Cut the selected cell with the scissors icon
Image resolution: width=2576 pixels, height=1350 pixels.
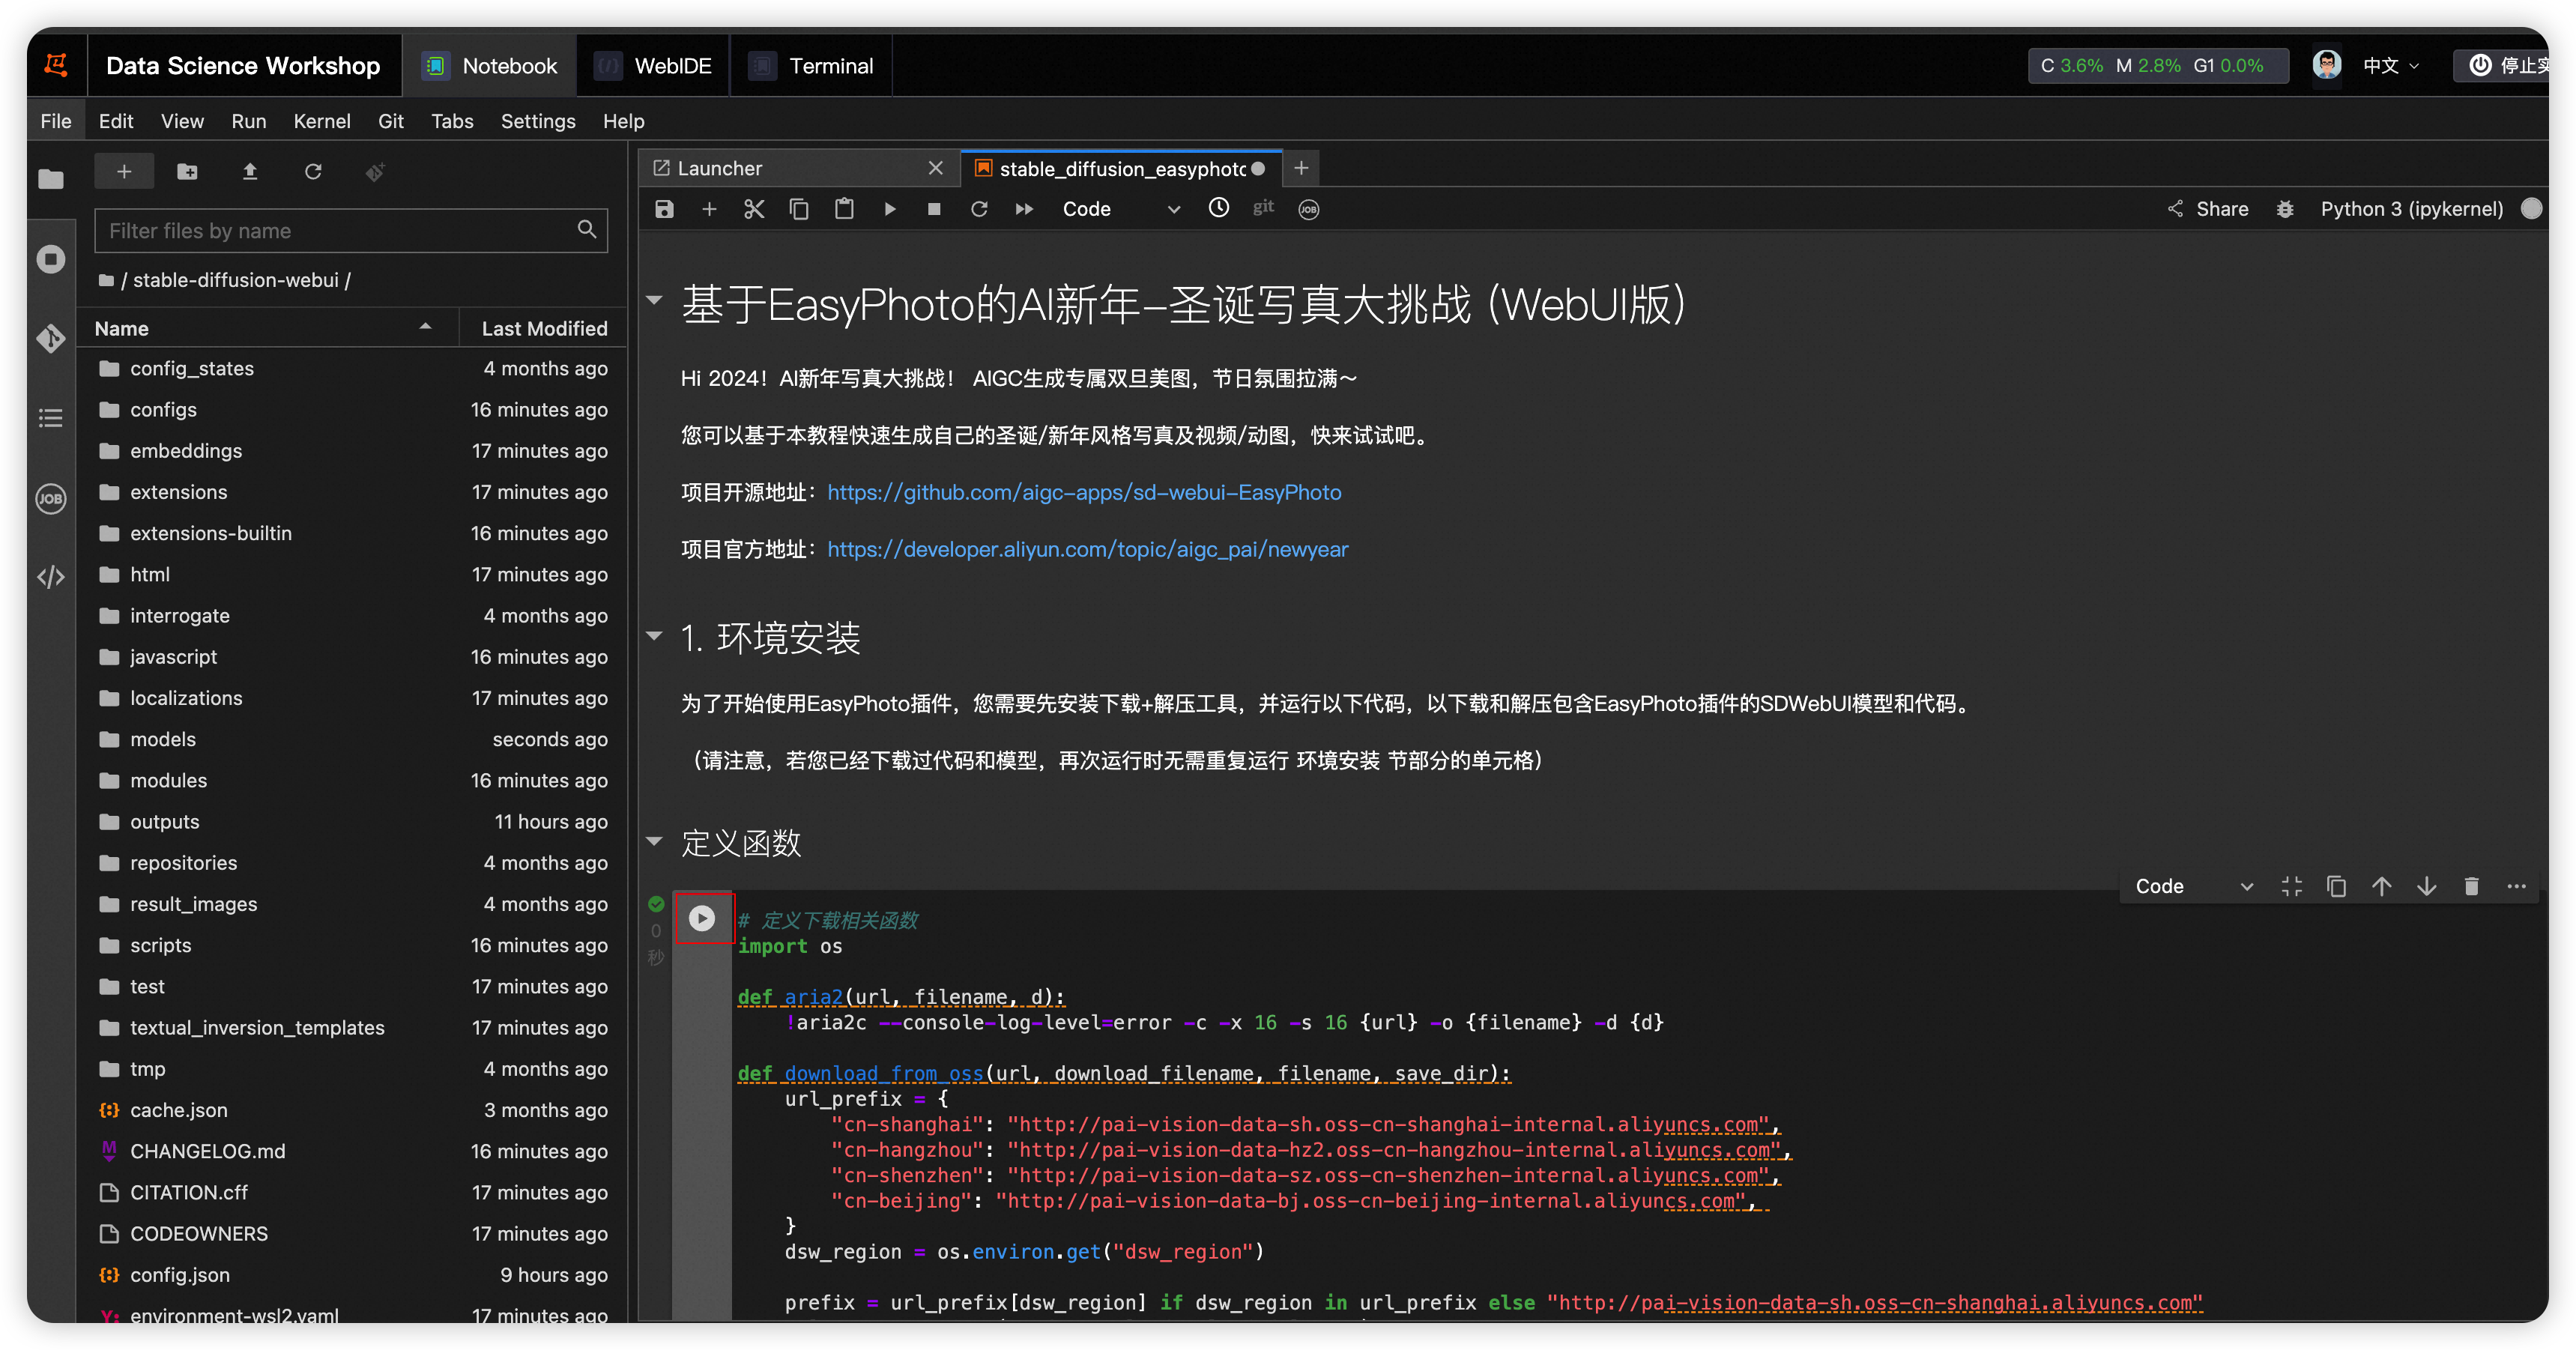point(754,209)
